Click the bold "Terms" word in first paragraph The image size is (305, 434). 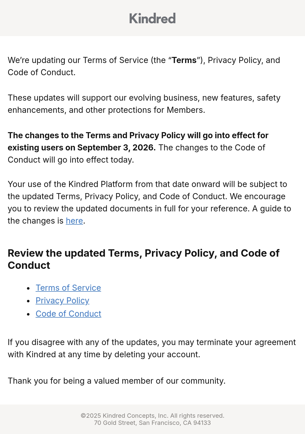click(x=184, y=60)
